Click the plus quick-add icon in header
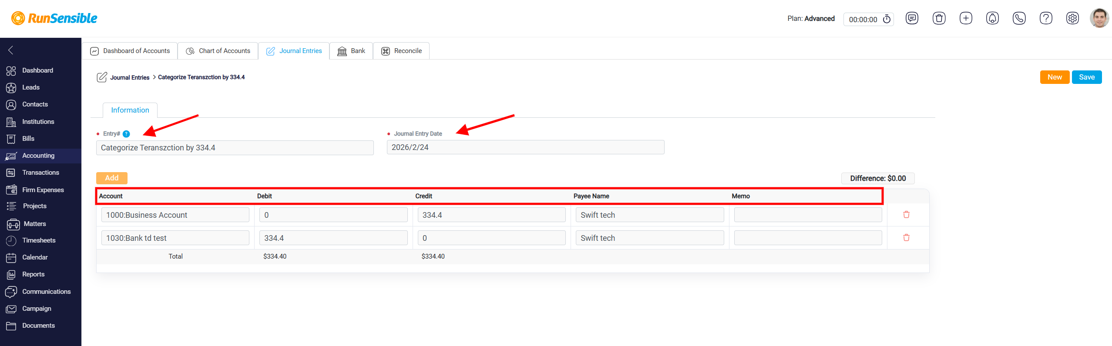The width and height of the screenshot is (1112, 346). (x=966, y=18)
